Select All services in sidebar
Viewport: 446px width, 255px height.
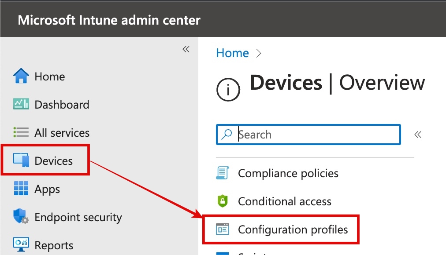tap(62, 133)
